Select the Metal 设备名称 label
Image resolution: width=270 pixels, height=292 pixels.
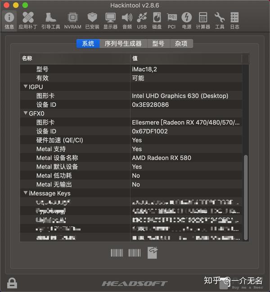(x=57, y=158)
